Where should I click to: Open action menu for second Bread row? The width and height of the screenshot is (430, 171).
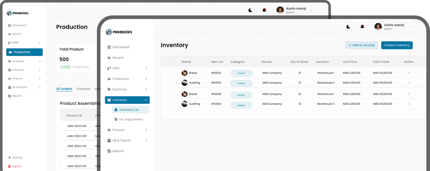tap(409, 94)
